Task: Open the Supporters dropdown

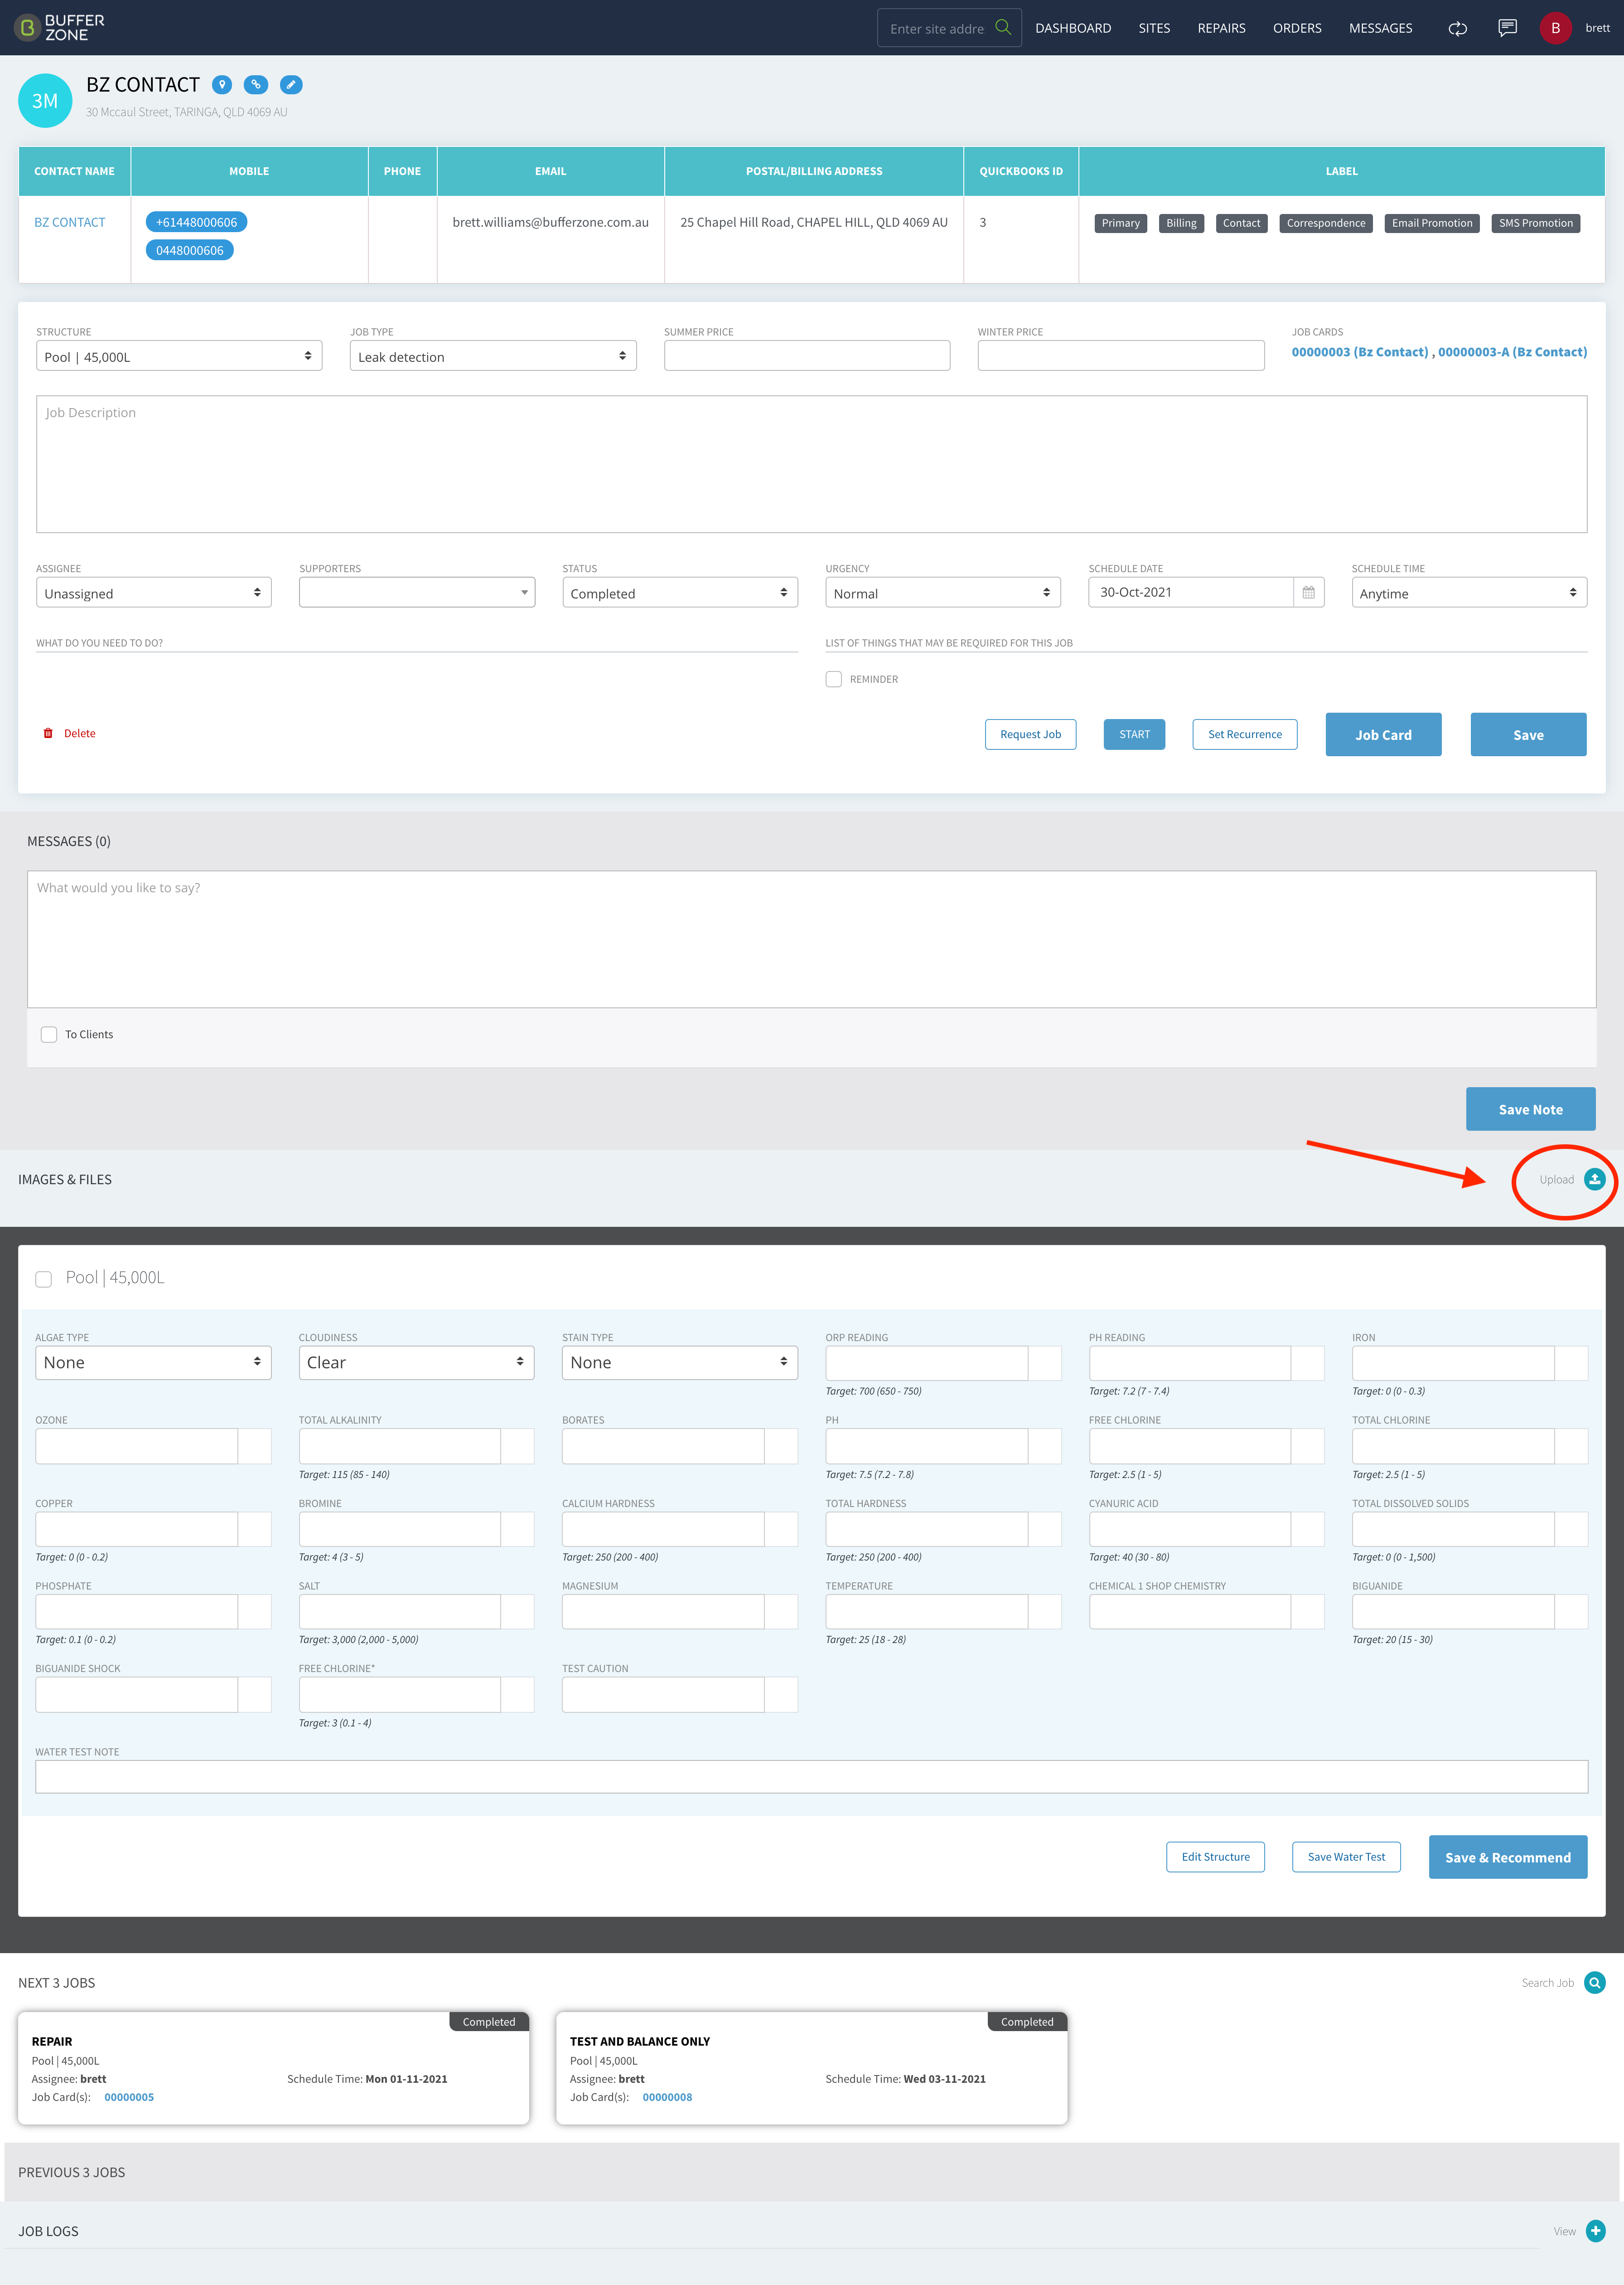Action: click(417, 592)
